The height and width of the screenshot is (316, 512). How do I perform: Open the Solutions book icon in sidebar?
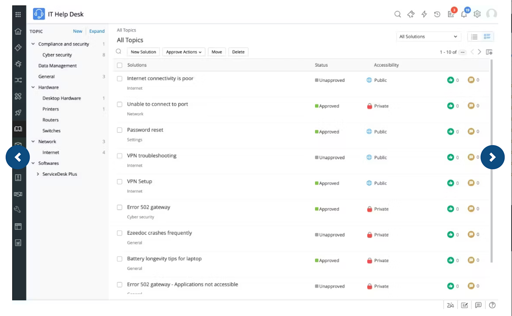[18, 129]
